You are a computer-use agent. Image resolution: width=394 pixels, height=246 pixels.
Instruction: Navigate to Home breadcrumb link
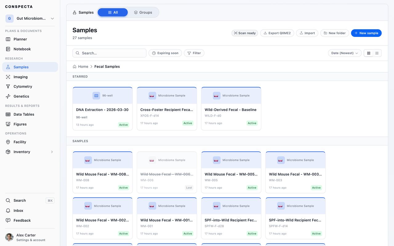tap(80, 66)
